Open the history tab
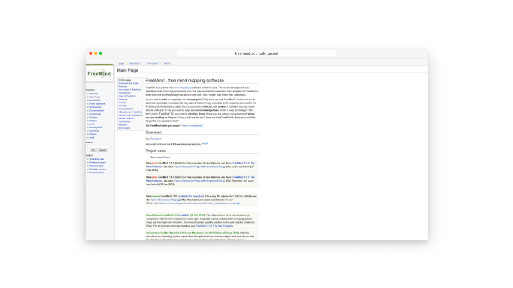The image size is (513, 288). [x=167, y=64]
